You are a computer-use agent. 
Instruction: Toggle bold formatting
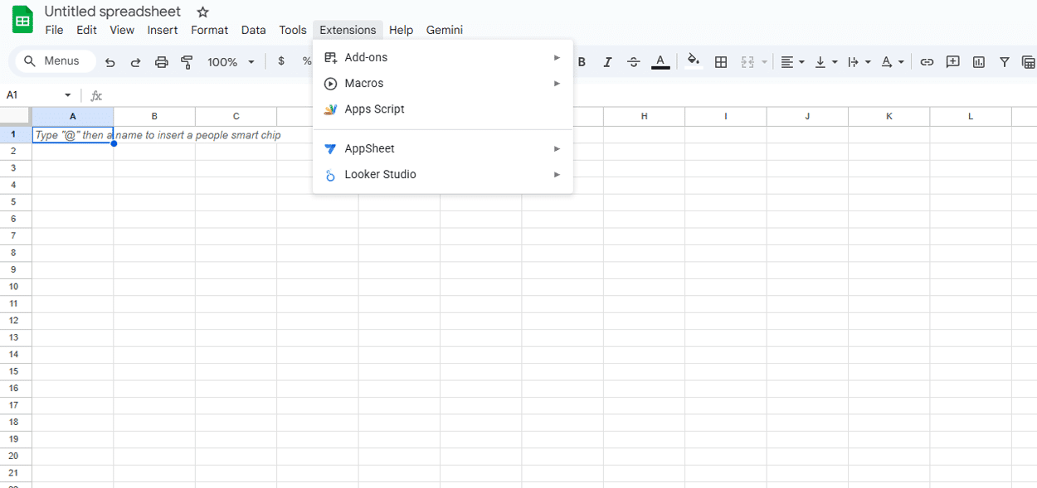pyautogui.click(x=582, y=60)
